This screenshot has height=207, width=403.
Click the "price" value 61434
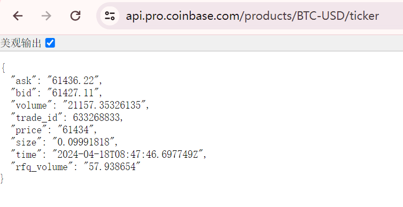tap(75, 129)
